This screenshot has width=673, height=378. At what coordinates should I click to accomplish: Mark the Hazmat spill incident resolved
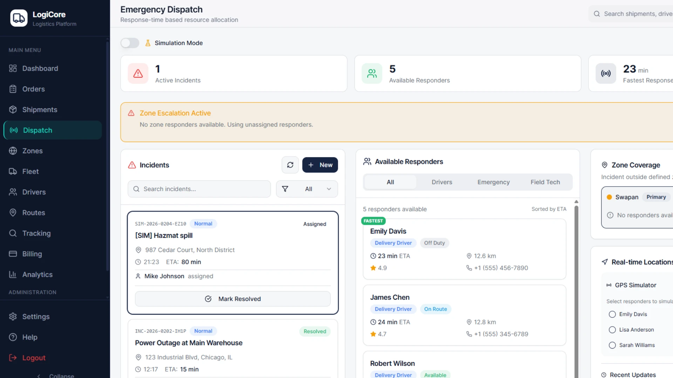233,299
